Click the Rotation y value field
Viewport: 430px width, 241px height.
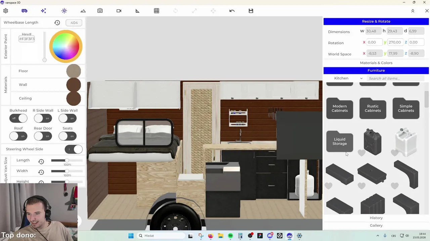[x=395, y=42]
